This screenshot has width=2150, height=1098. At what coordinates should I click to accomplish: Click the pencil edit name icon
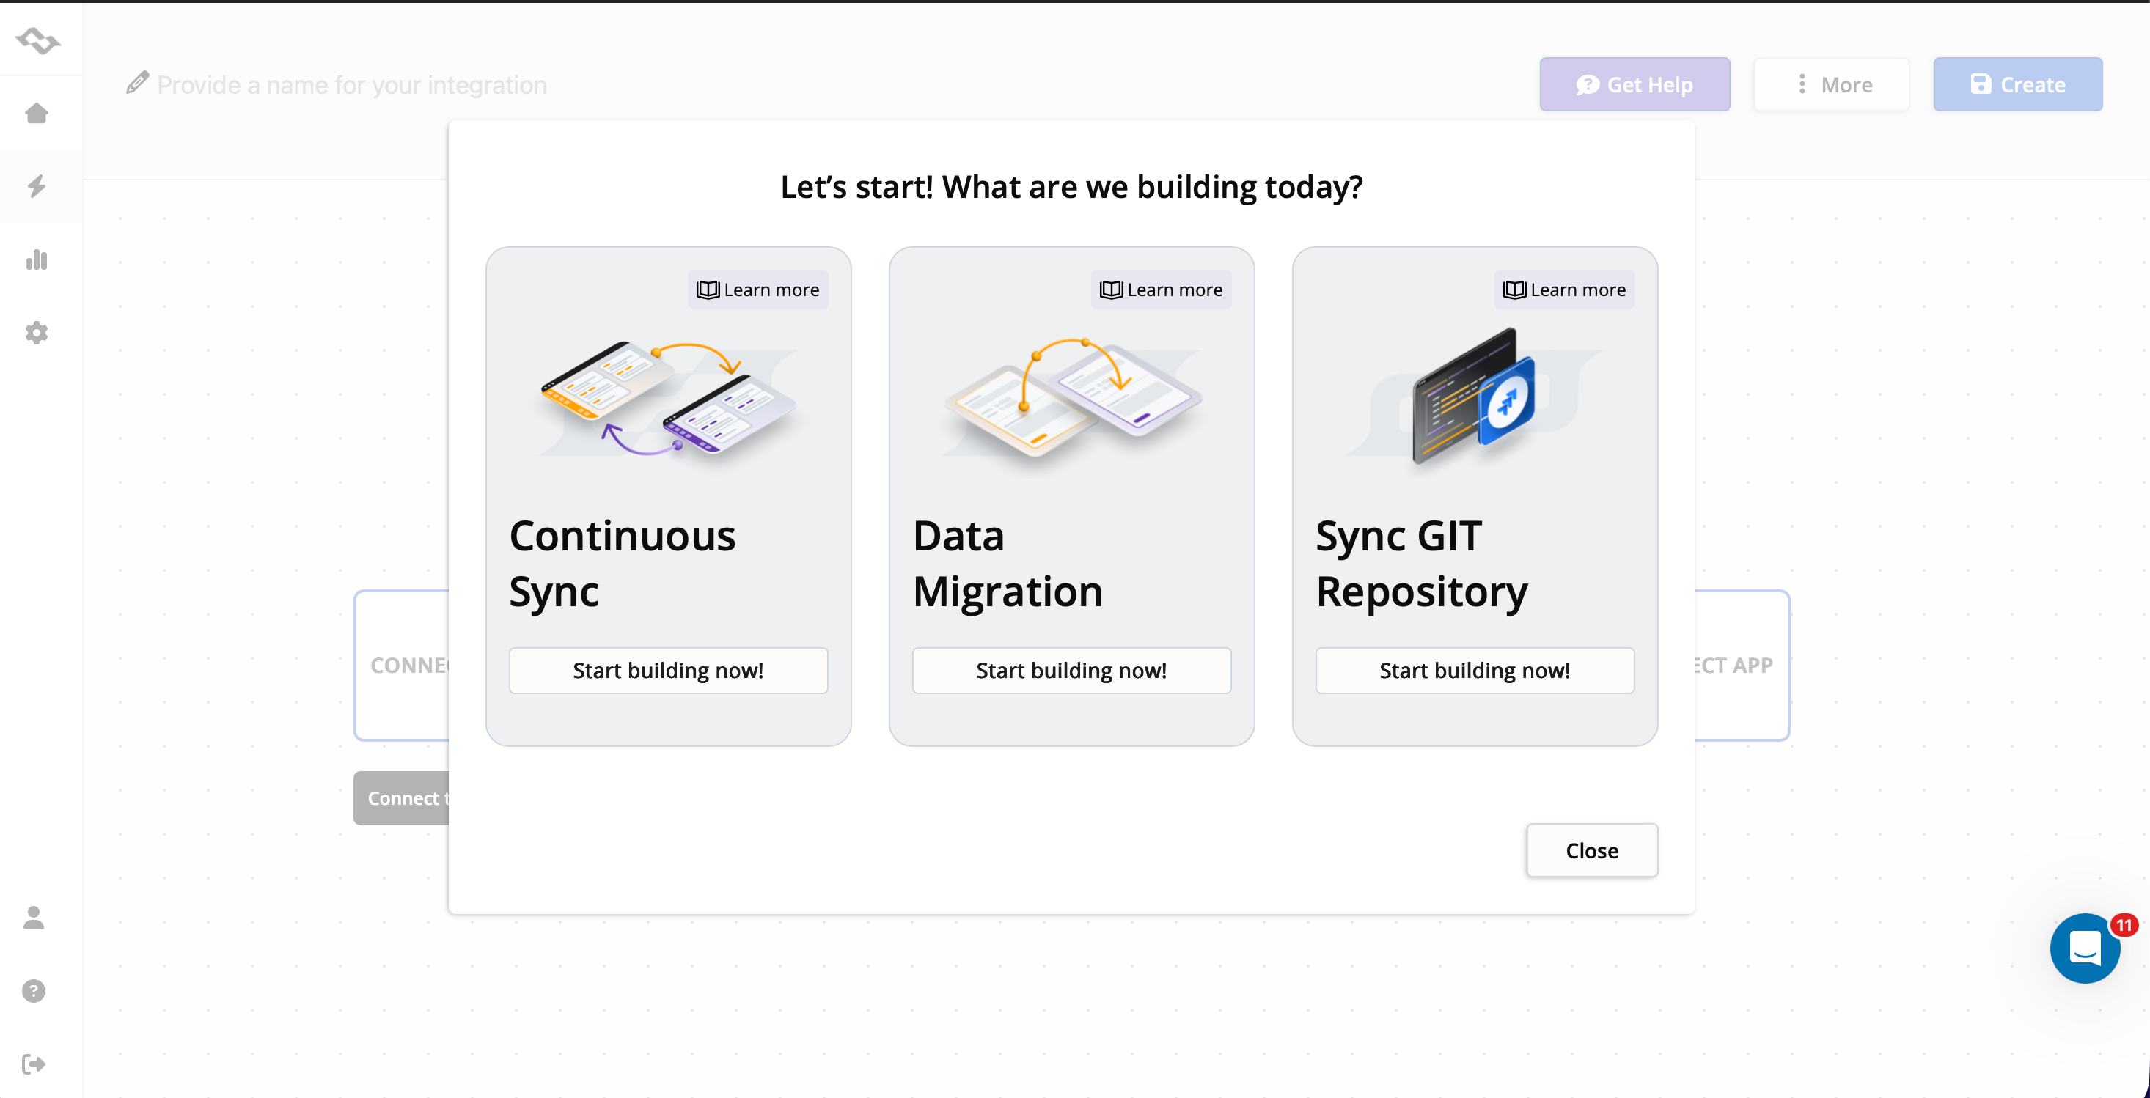(138, 84)
